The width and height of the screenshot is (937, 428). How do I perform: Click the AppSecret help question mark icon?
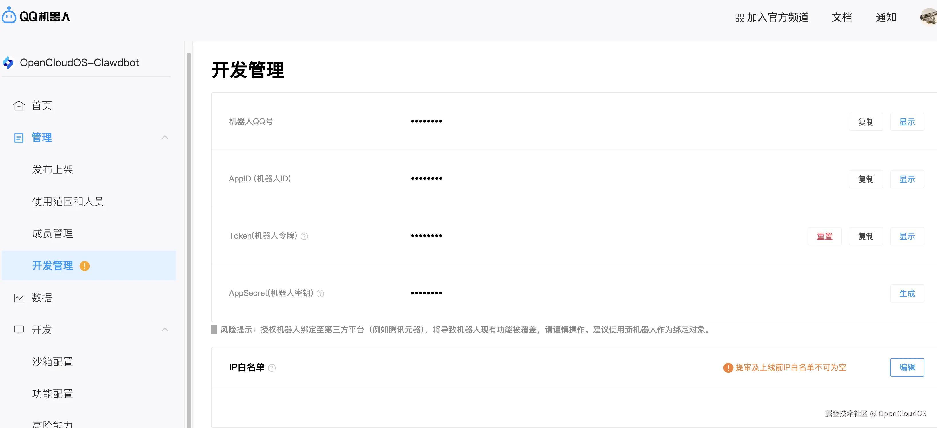coord(320,294)
